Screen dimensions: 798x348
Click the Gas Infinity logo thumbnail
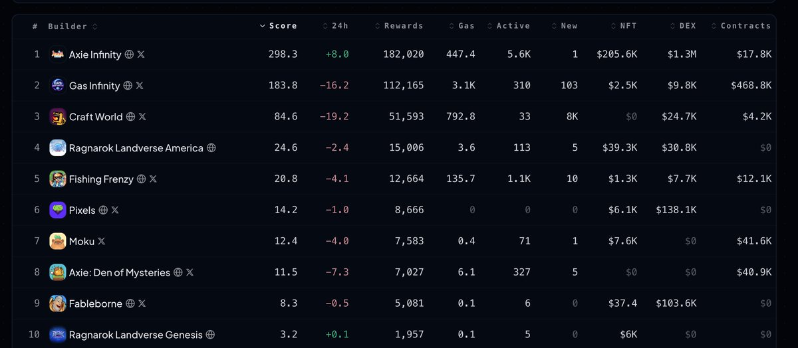[x=58, y=86]
